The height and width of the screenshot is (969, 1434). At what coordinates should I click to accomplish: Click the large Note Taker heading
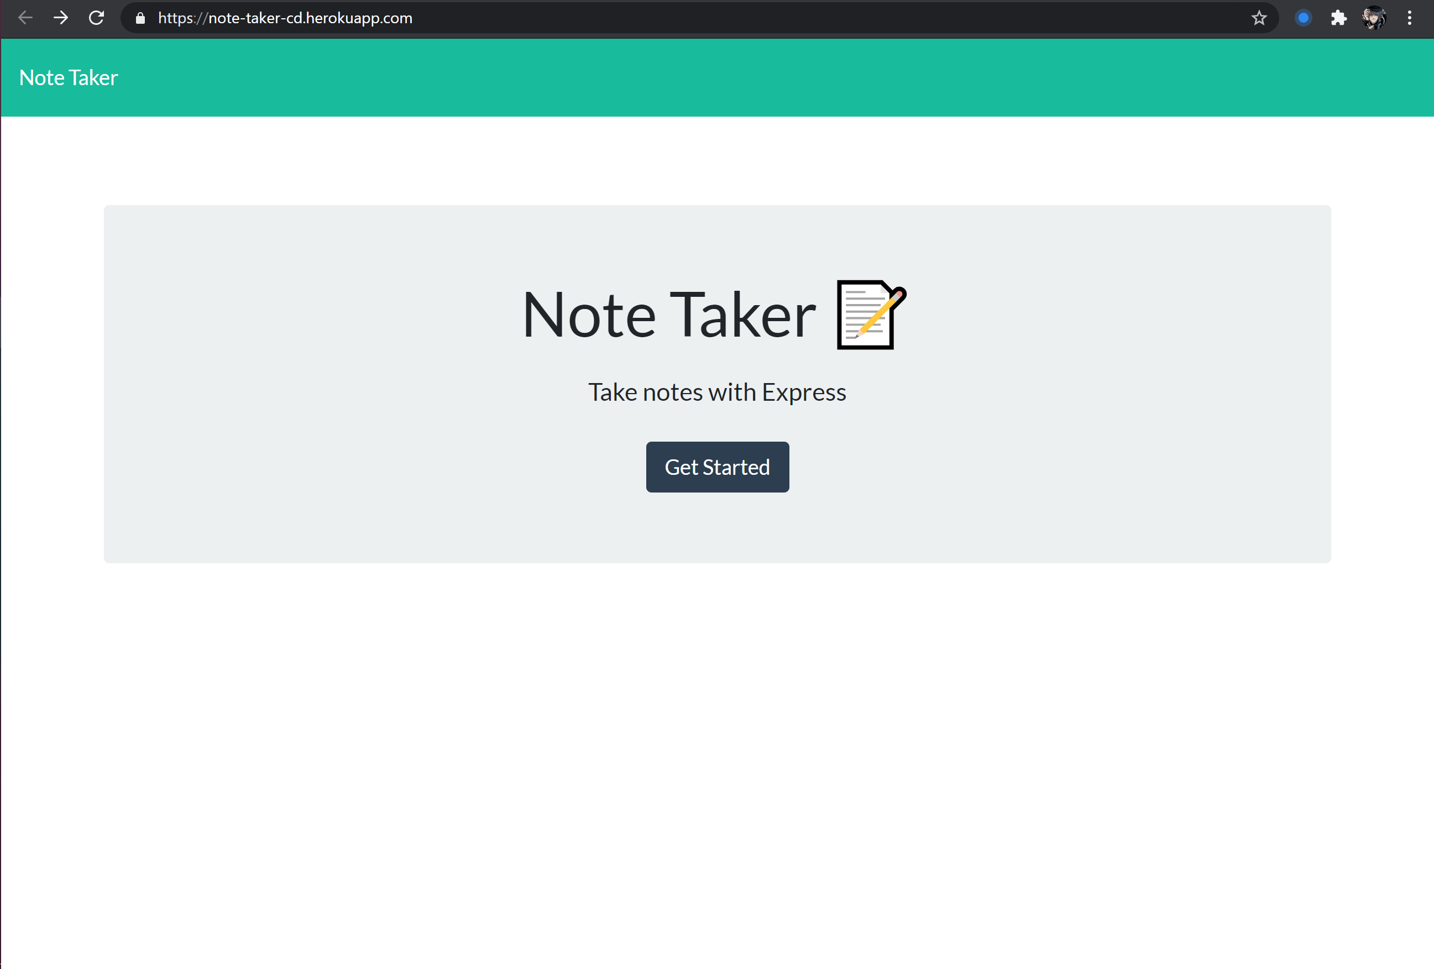point(669,315)
